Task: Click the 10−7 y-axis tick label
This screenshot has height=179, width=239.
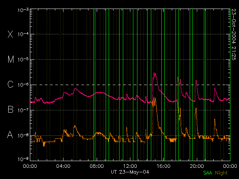Action: [x=23, y=110]
